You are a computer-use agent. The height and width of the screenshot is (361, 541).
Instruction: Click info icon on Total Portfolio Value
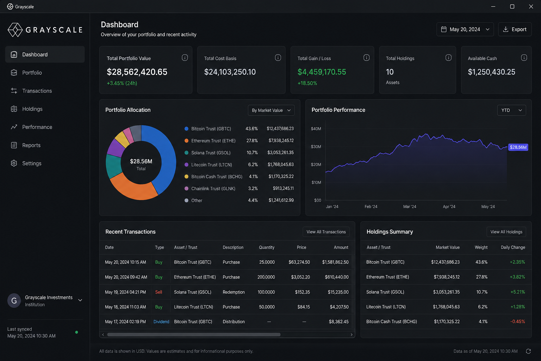click(x=185, y=57)
